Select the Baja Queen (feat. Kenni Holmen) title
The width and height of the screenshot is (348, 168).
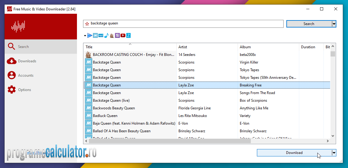(134, 123)
